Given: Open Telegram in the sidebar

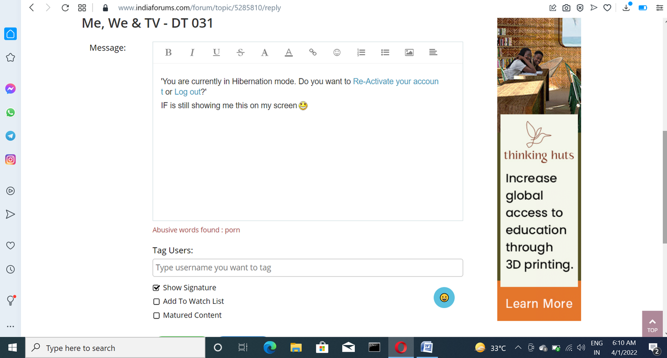Looking at the screenshot, I should [x=10, y=136].
